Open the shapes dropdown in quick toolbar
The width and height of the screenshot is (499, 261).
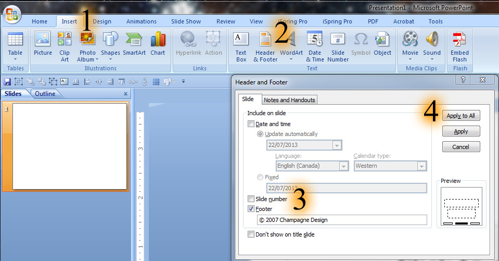click(174, 82)
